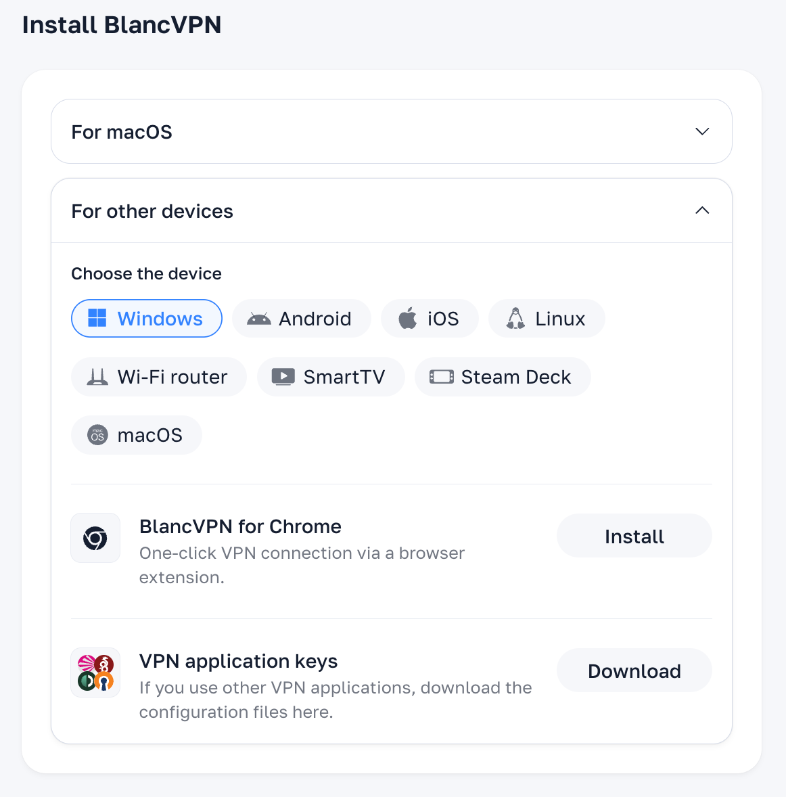Viewport: 786px width, 797px height.
Task: Choose Linux as the device
Action: pyautogui.click(x=547, y=319)
